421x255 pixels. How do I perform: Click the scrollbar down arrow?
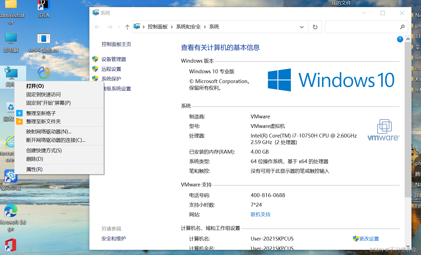point(408,246)
